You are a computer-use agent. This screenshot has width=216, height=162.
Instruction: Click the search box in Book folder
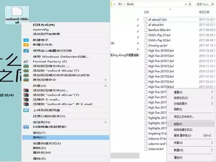[x=203, y=4]
